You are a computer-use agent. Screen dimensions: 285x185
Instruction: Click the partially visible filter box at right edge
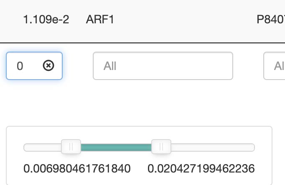[275, 66]
